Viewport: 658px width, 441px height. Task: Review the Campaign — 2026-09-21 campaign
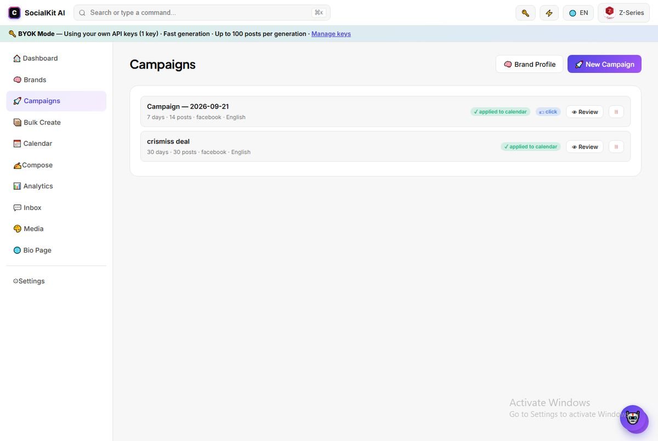click(x=585, y=112)
